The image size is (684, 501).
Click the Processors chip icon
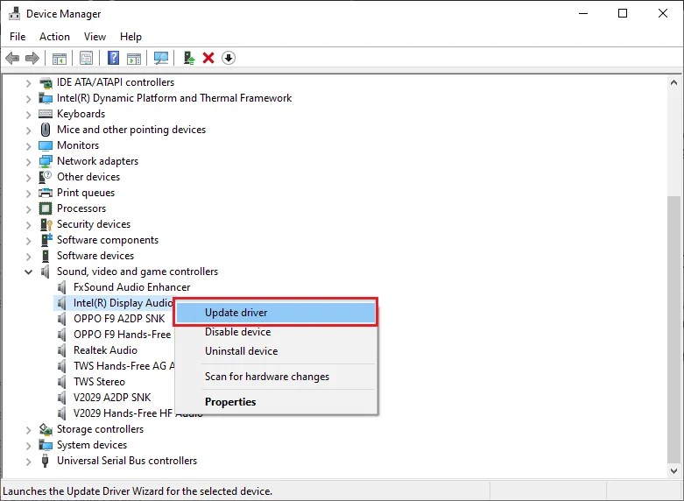(46, 208)
